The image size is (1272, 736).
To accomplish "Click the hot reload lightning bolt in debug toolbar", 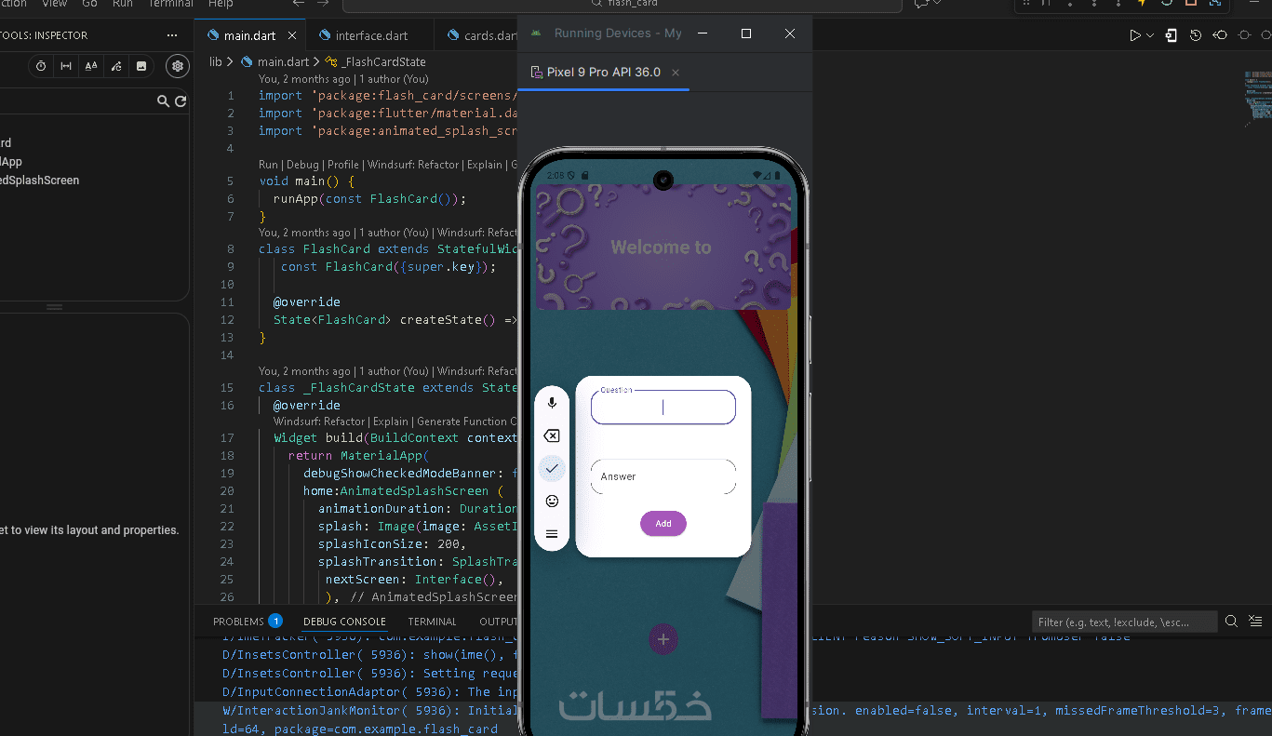I will tap(1142, 4).
